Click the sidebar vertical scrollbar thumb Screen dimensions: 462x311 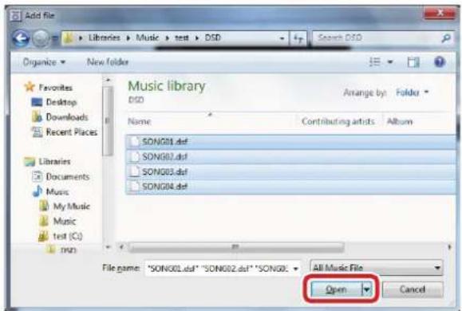click(108, 121)
